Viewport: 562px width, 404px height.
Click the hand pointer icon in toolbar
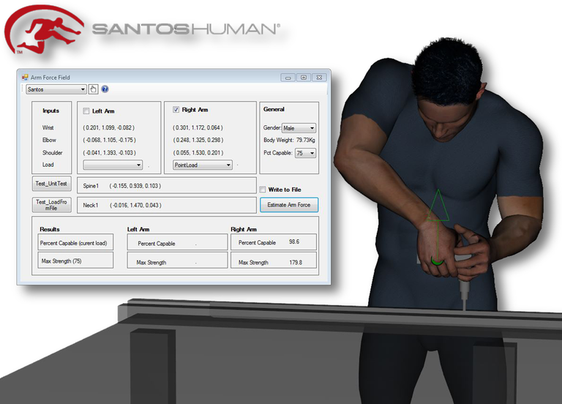coord(93,89)
